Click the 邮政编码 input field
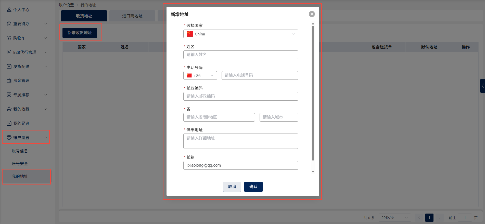485x224 pixels. (241, 96)
